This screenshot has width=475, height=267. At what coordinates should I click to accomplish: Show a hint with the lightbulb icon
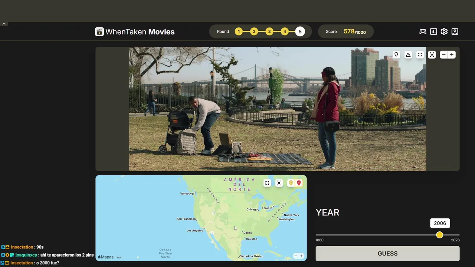pos(396,55)
